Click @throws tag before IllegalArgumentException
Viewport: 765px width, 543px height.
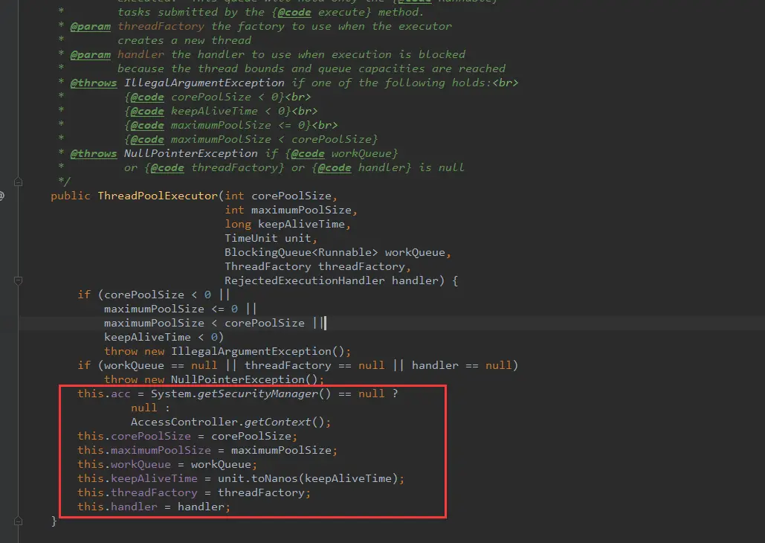click(x=94, y=83)
